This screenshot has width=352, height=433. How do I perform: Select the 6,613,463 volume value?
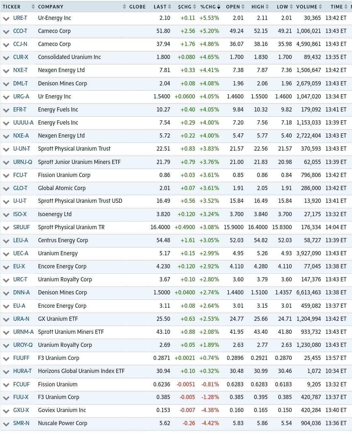click(x=309, y=292)
